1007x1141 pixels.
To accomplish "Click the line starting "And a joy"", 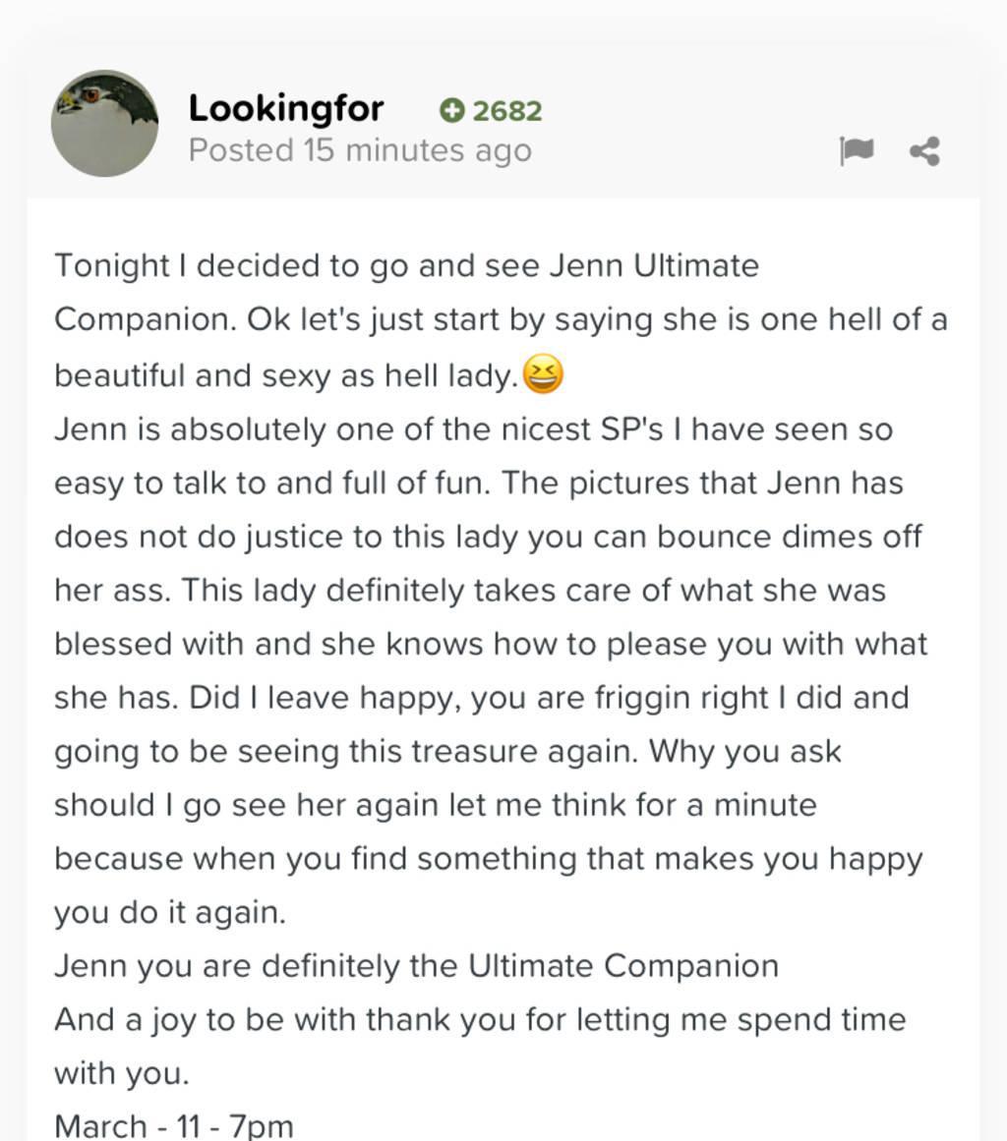I will pos(479,1019).
